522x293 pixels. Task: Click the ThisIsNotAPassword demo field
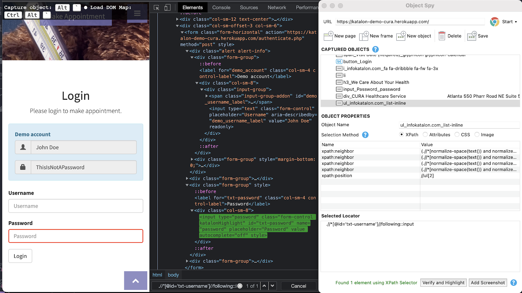(84, 167)
